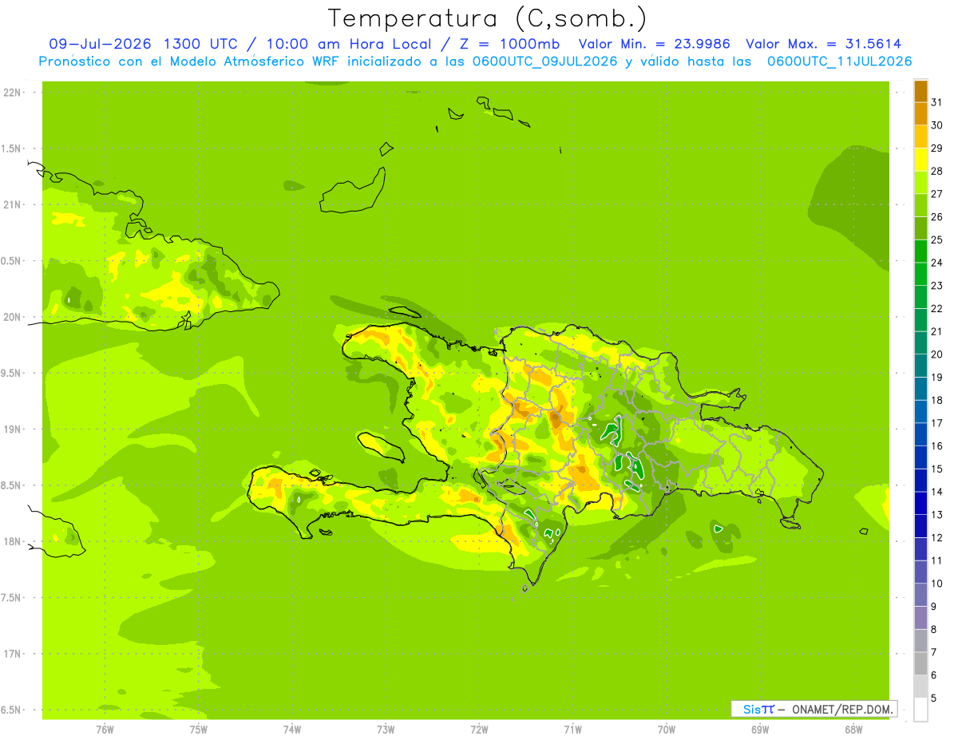Click the latitude label "20N"
958x740 pixels.
click(x=11, y=317)
